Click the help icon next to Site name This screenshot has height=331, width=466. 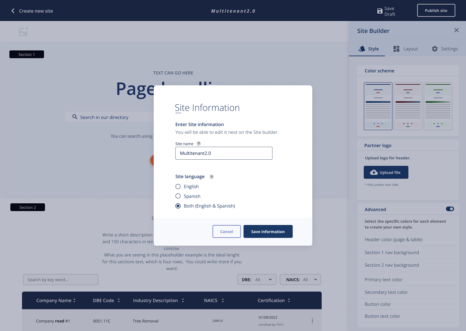(x=198, y=143)
